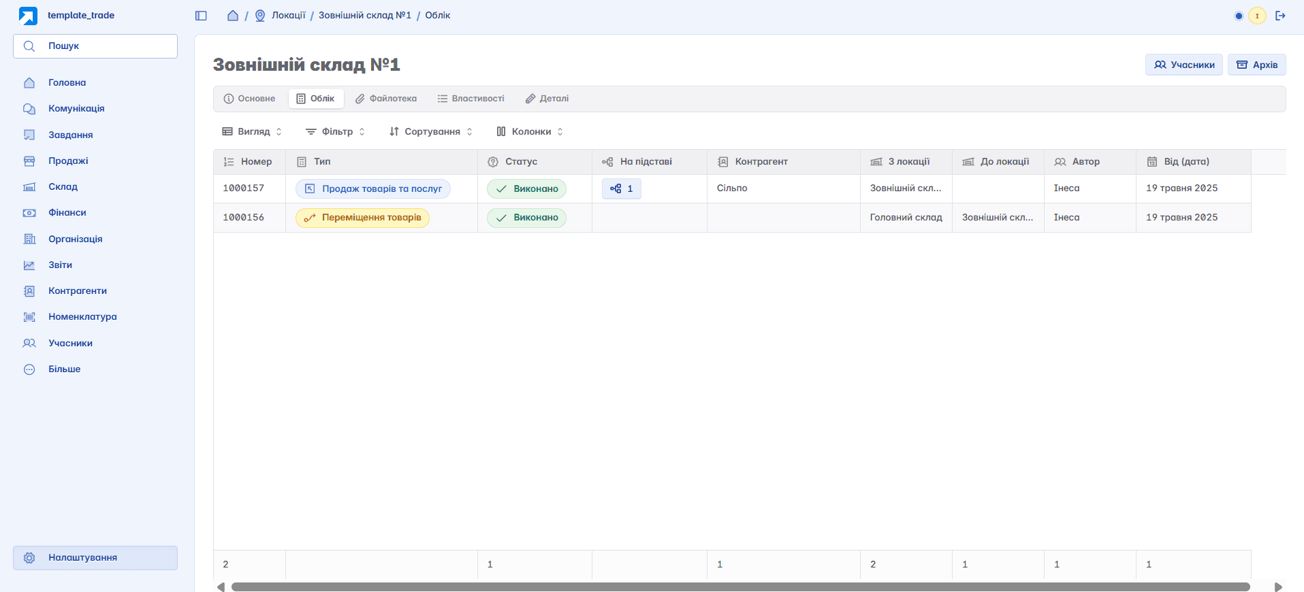Expand the Сортування dropdown

430,132
